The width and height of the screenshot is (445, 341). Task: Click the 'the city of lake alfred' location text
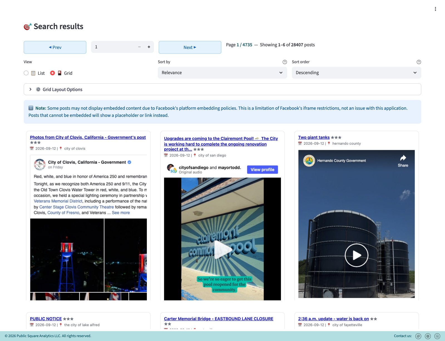point(82,325)
